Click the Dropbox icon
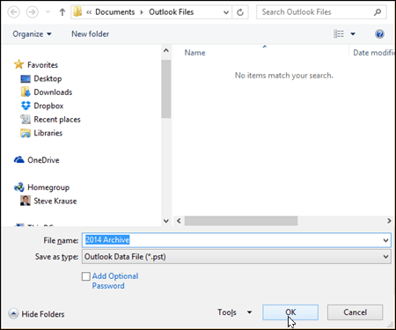The width and height of the screenshot is (396, 330). click(x=26, y=106)
